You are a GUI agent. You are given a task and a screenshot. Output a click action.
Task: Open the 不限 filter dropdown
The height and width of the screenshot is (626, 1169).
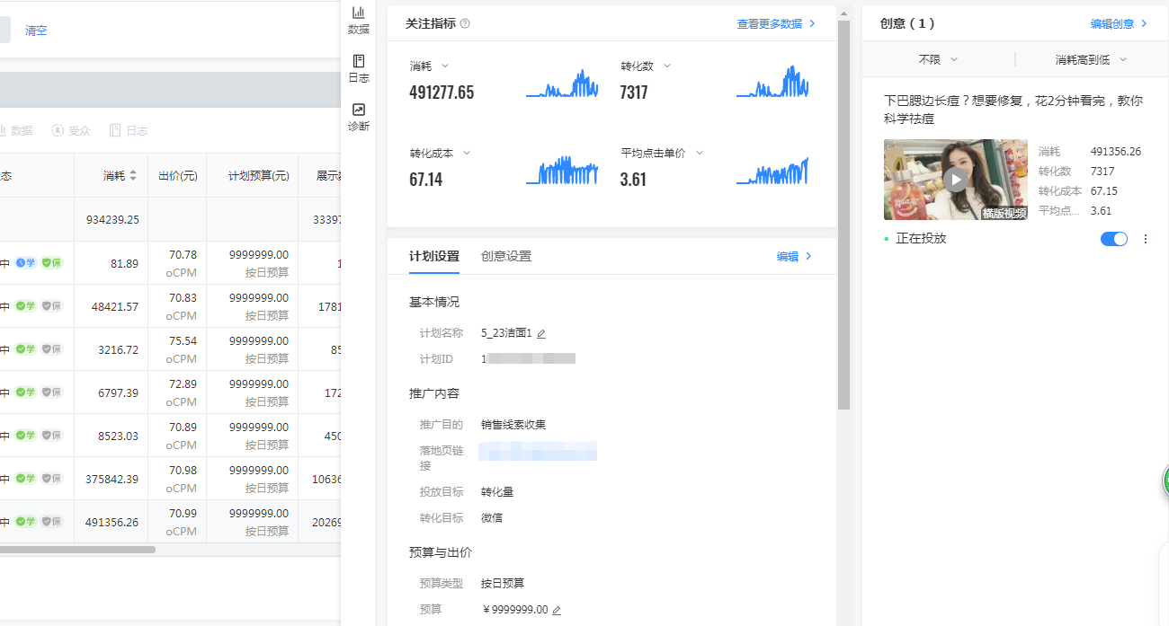[938, 57]
